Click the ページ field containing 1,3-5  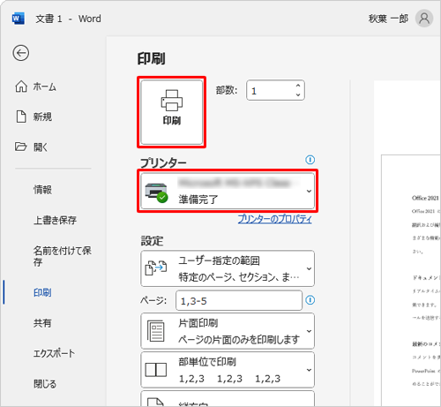pyautogui.click(x=239, y=300)
